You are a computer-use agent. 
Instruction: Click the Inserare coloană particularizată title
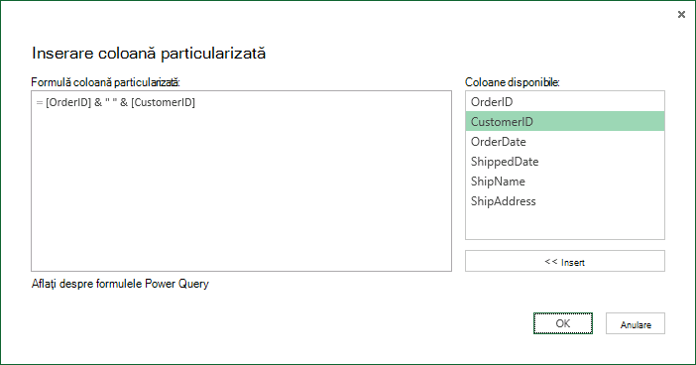pos(149,54)
